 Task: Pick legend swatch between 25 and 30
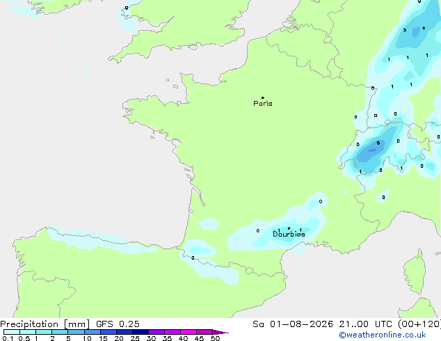(141, 332)
